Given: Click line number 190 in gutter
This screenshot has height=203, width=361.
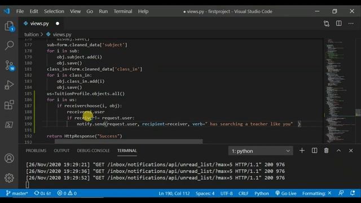Looking at the screenshot, I should pos(28,124).
